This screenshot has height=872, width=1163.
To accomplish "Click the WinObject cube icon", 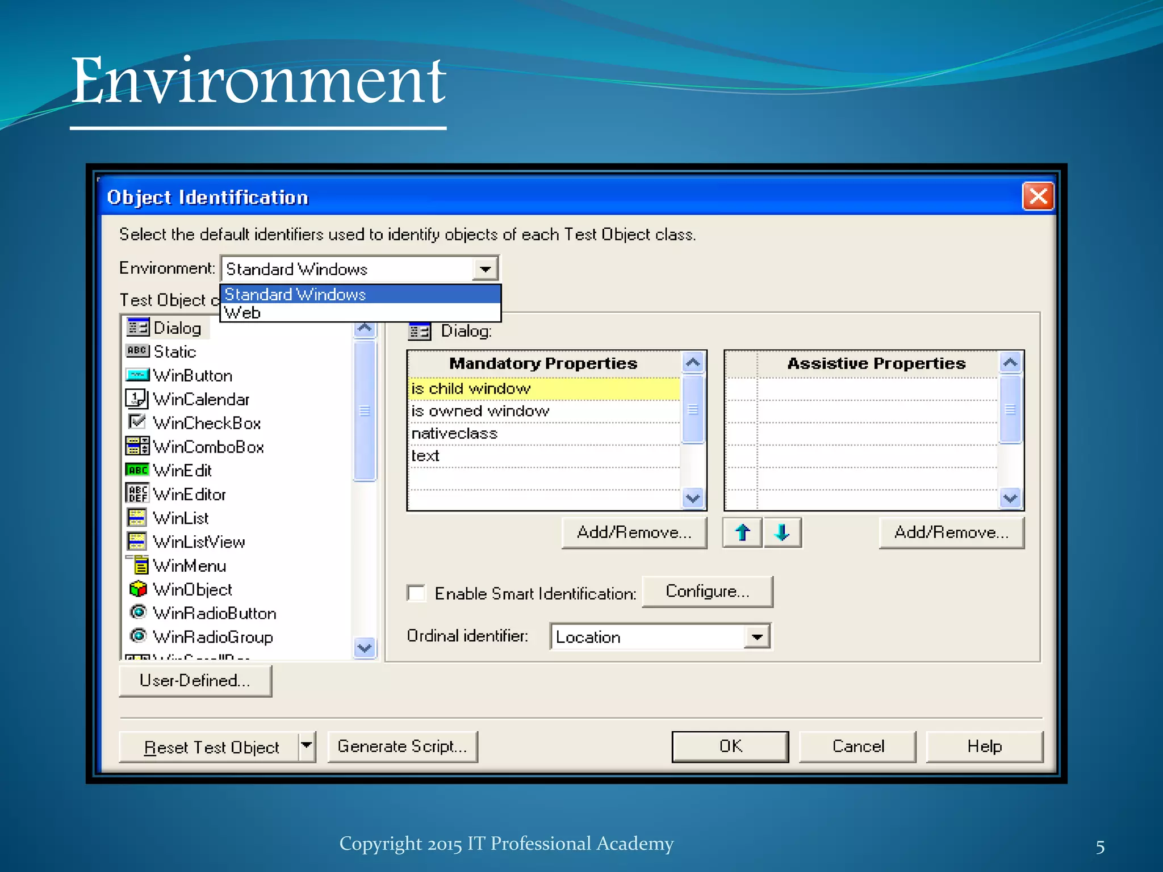I will pyautogui.click(x=138, y=589).
